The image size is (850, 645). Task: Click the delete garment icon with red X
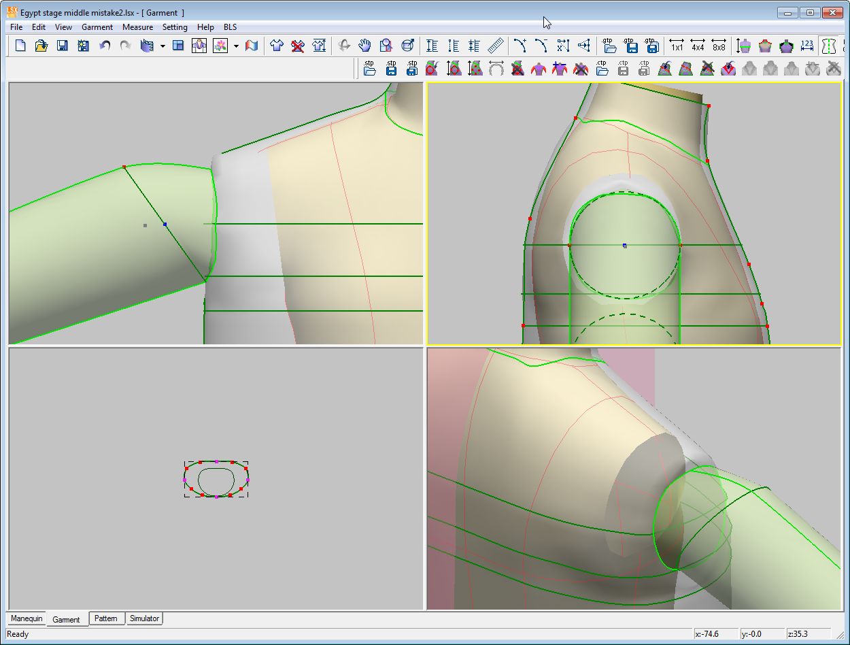click(x=297, y=46)
